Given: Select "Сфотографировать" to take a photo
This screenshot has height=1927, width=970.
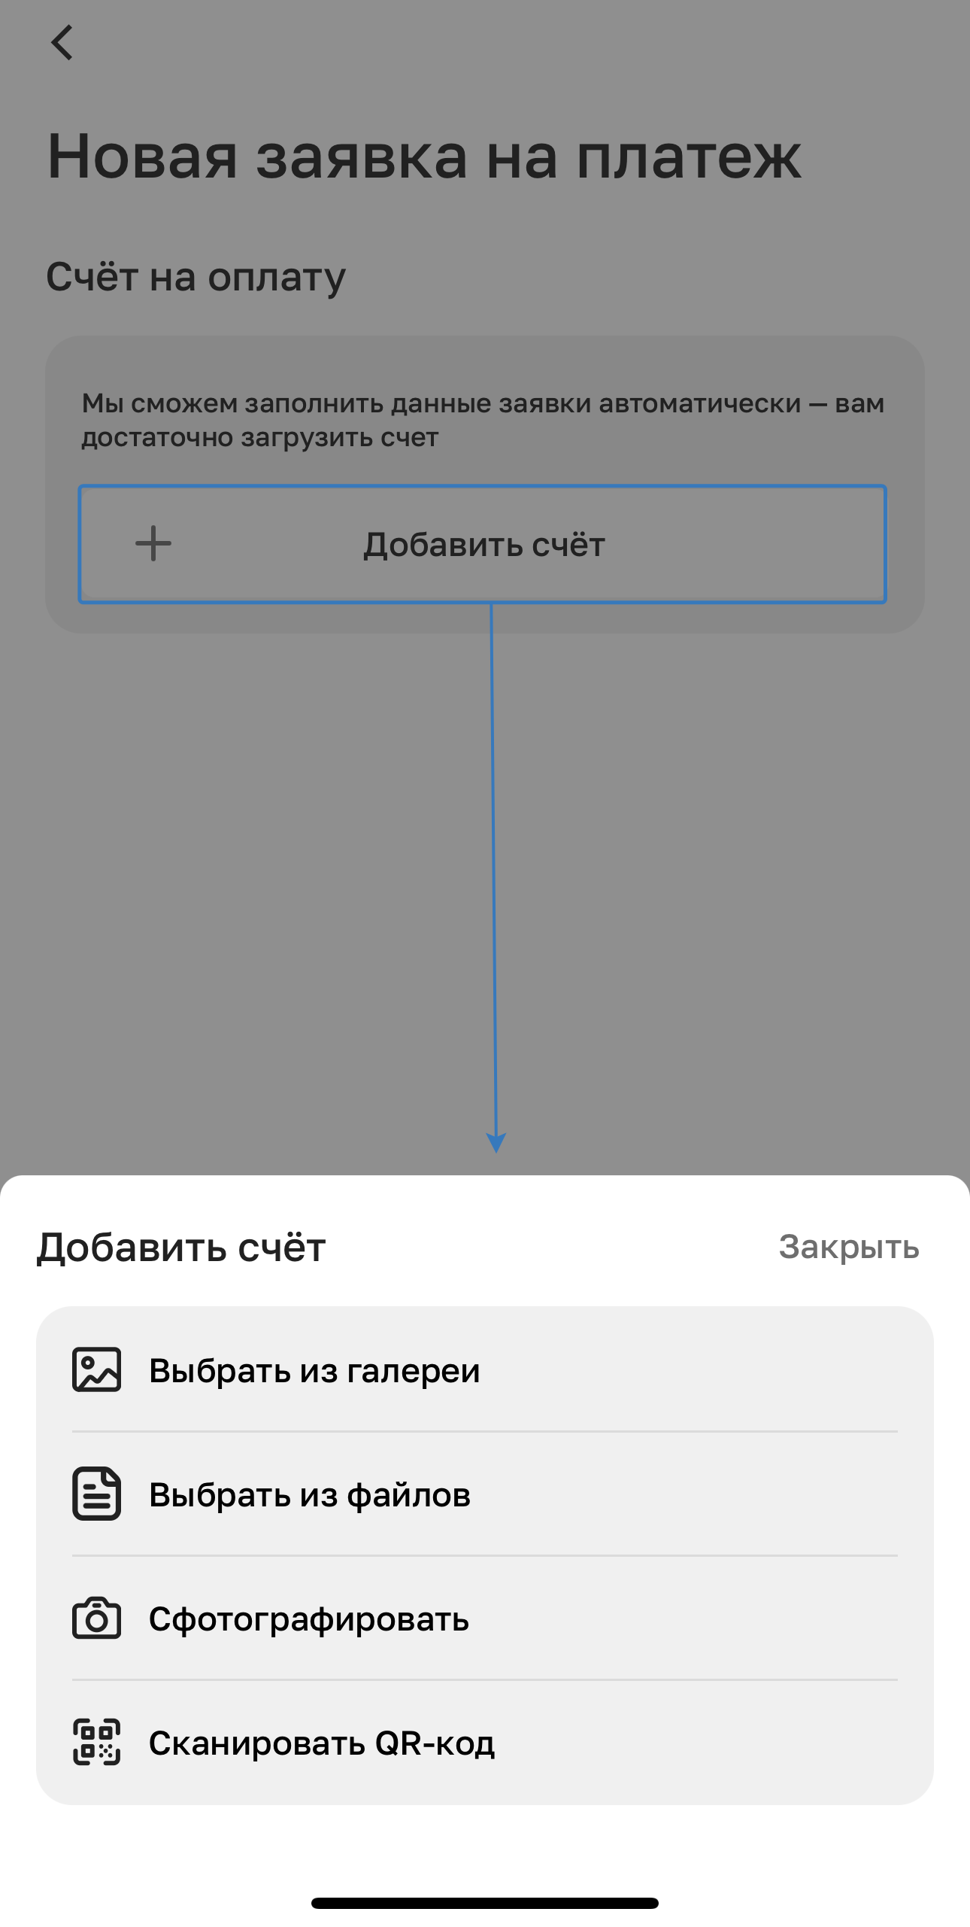Looking at the screenshot, I should tap(309, 1618).
